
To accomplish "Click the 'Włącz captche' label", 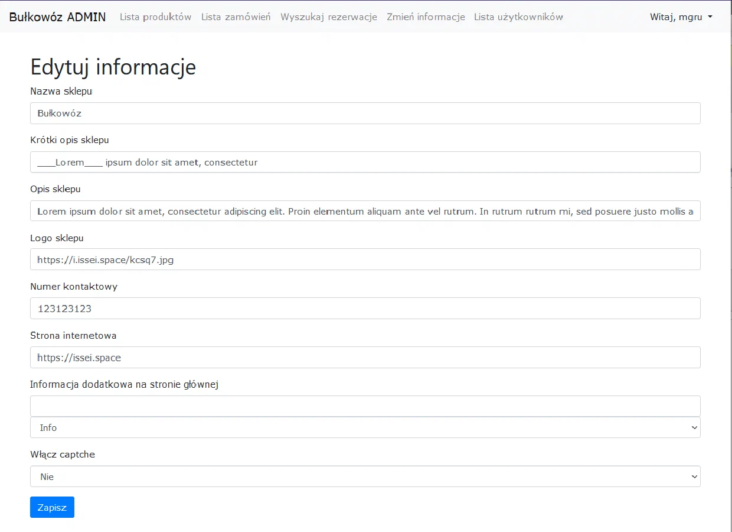I will (x=63, y=455).
